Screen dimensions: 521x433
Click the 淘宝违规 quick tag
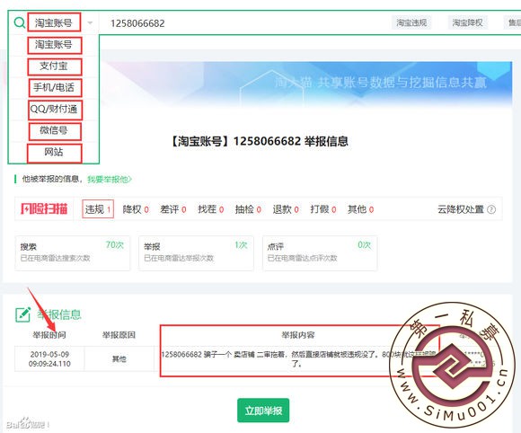411,22
